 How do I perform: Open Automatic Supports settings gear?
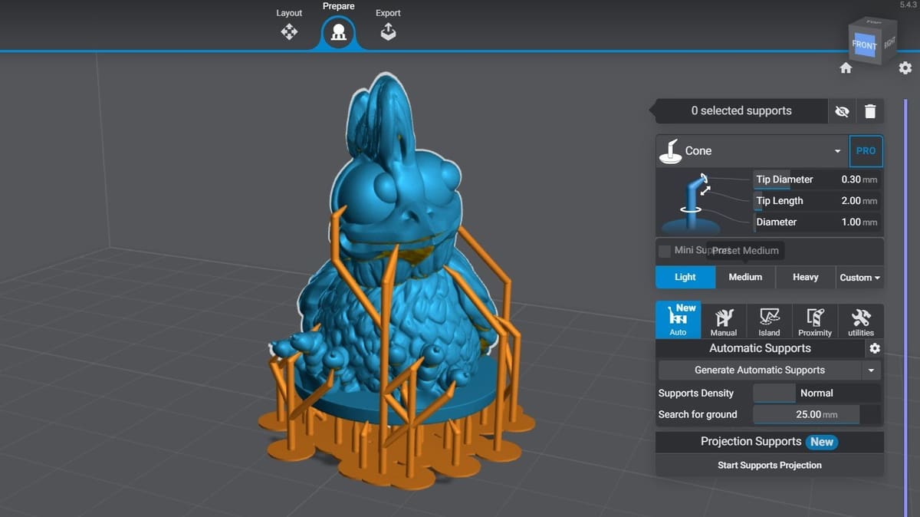(874, 348)
